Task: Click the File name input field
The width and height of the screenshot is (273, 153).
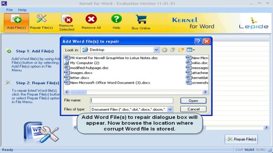Action: [132, 100]
